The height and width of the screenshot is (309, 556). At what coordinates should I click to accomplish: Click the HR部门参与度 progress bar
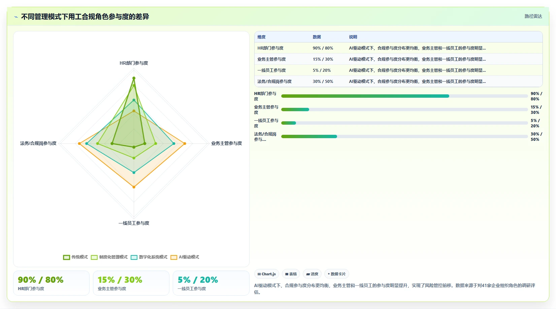coord(404,96)
